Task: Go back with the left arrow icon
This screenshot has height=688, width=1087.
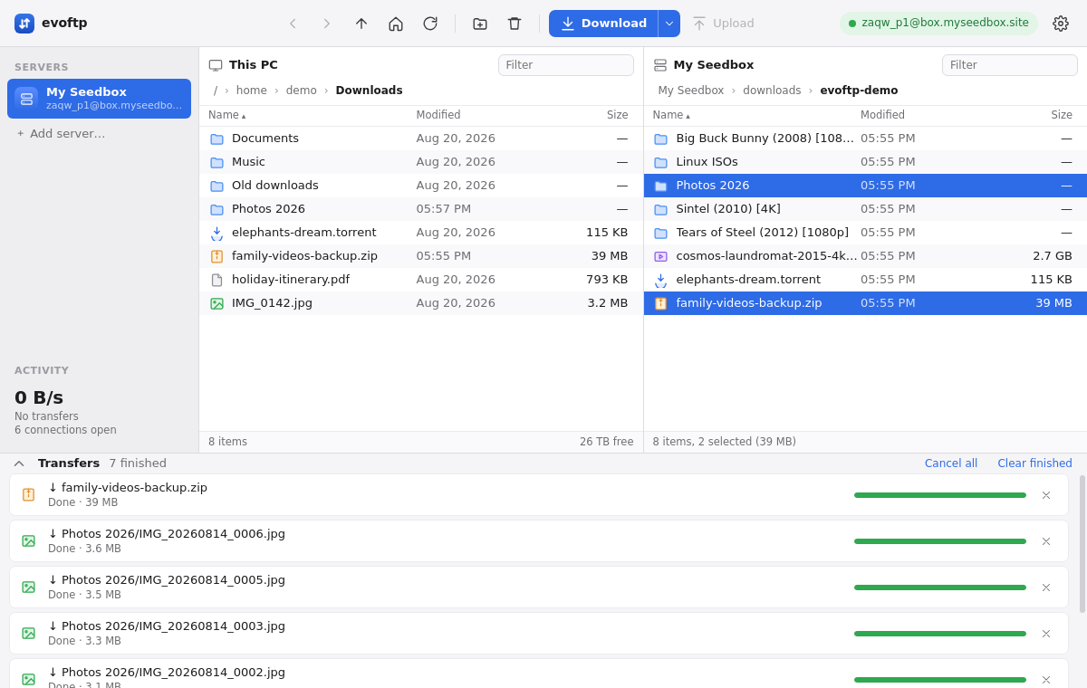Action: [x=293, y=24]
